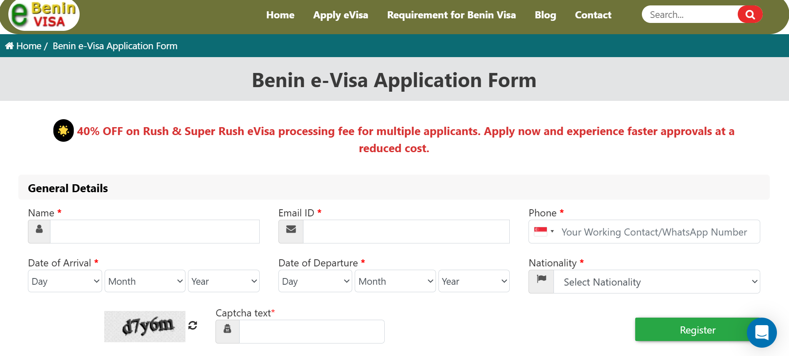Click the green Register button

[x=697, y=330]
